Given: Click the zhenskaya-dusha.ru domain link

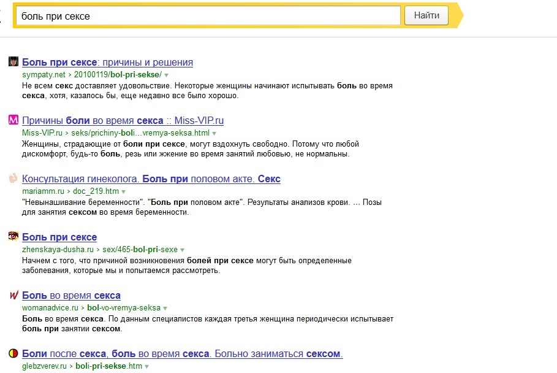Looking at the screenshot, I should point(58,250).
